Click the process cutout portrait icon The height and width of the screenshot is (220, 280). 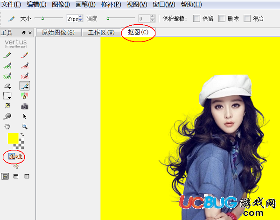[15, 157]
